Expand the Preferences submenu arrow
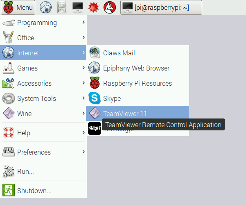Screen dimensions: 246x205 (x=84, y=152)
